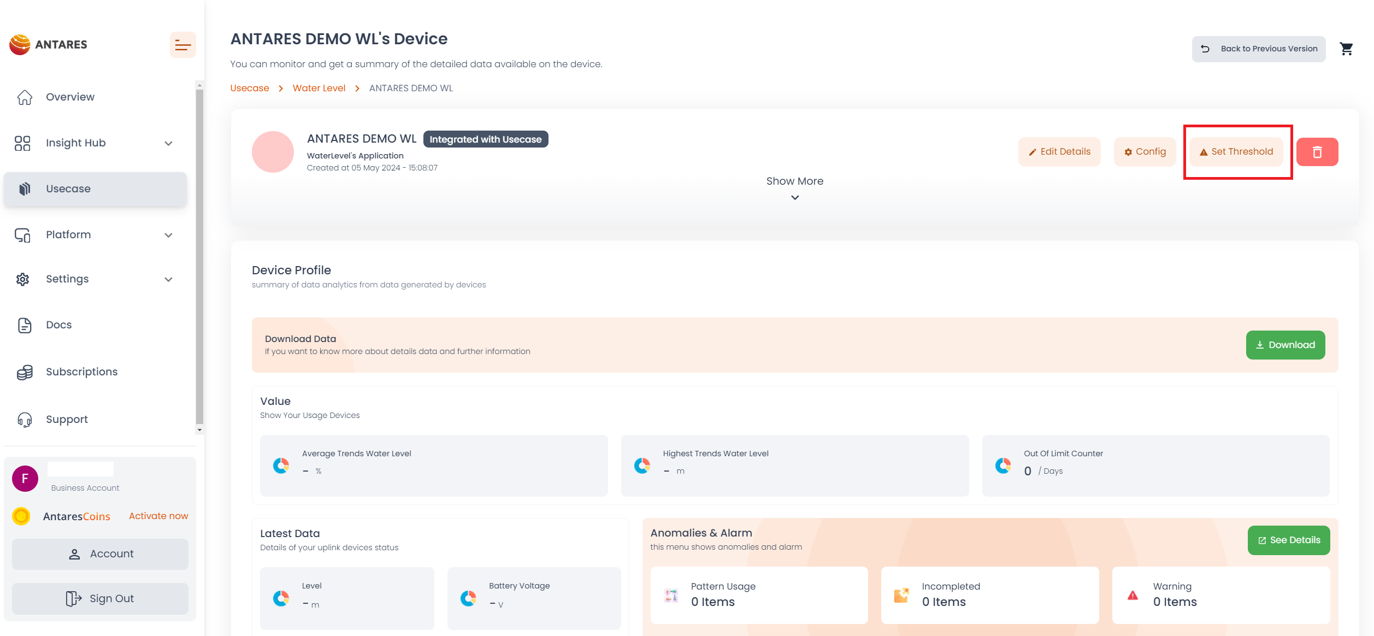The width and height of the screenshot is (1374, 636).
Task: Expand the Platform submenu arrow
Action: click(x=168, y=235)
